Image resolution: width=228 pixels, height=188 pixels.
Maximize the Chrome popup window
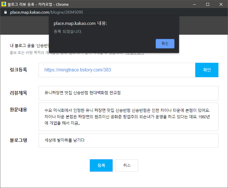208,4
